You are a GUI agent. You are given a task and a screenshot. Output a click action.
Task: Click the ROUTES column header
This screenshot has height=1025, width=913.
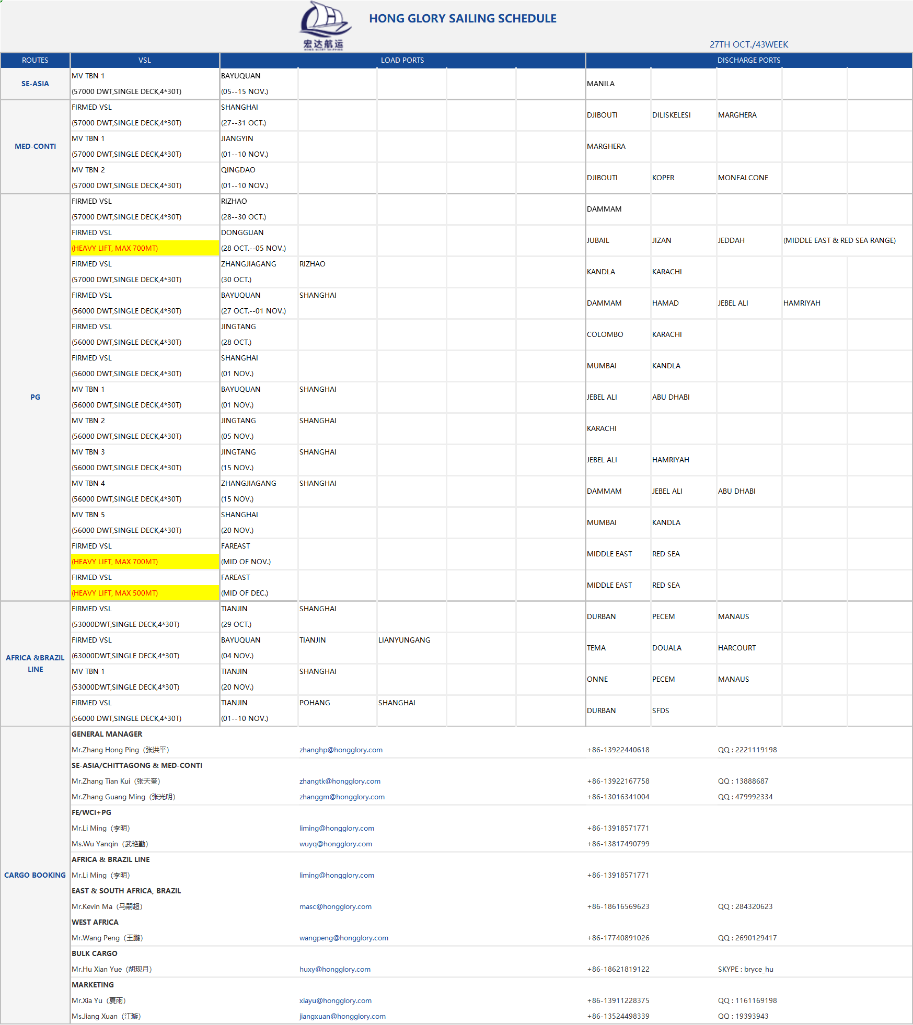tap(35, 60)
